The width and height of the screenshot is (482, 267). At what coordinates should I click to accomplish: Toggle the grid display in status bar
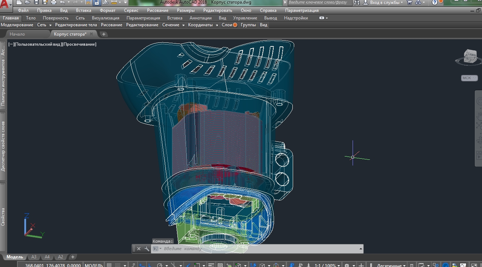tap(109, 266)
